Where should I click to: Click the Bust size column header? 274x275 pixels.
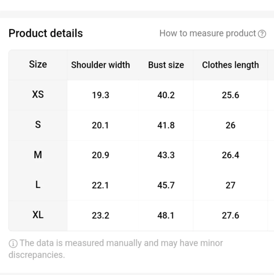click(166, 65)
